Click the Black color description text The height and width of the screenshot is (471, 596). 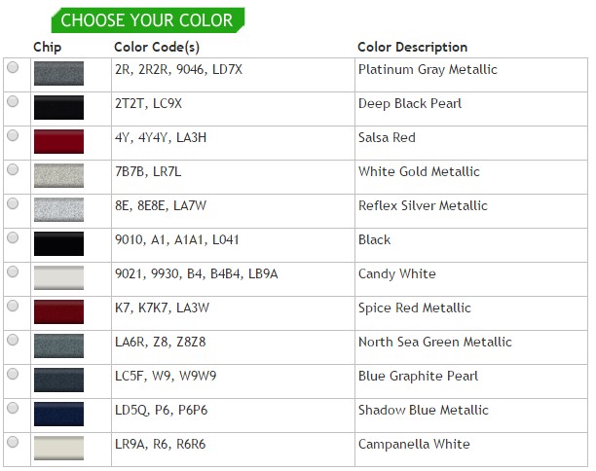pos(374,239)
